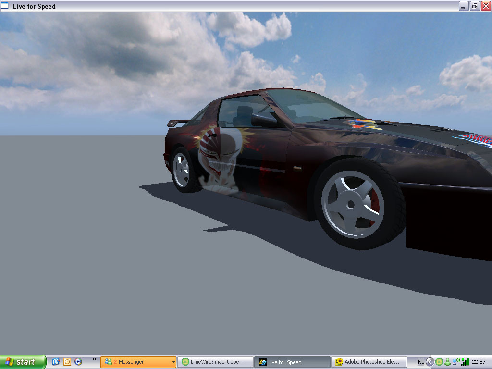Restore down the Live for Speed window

(x=475, y=6)
